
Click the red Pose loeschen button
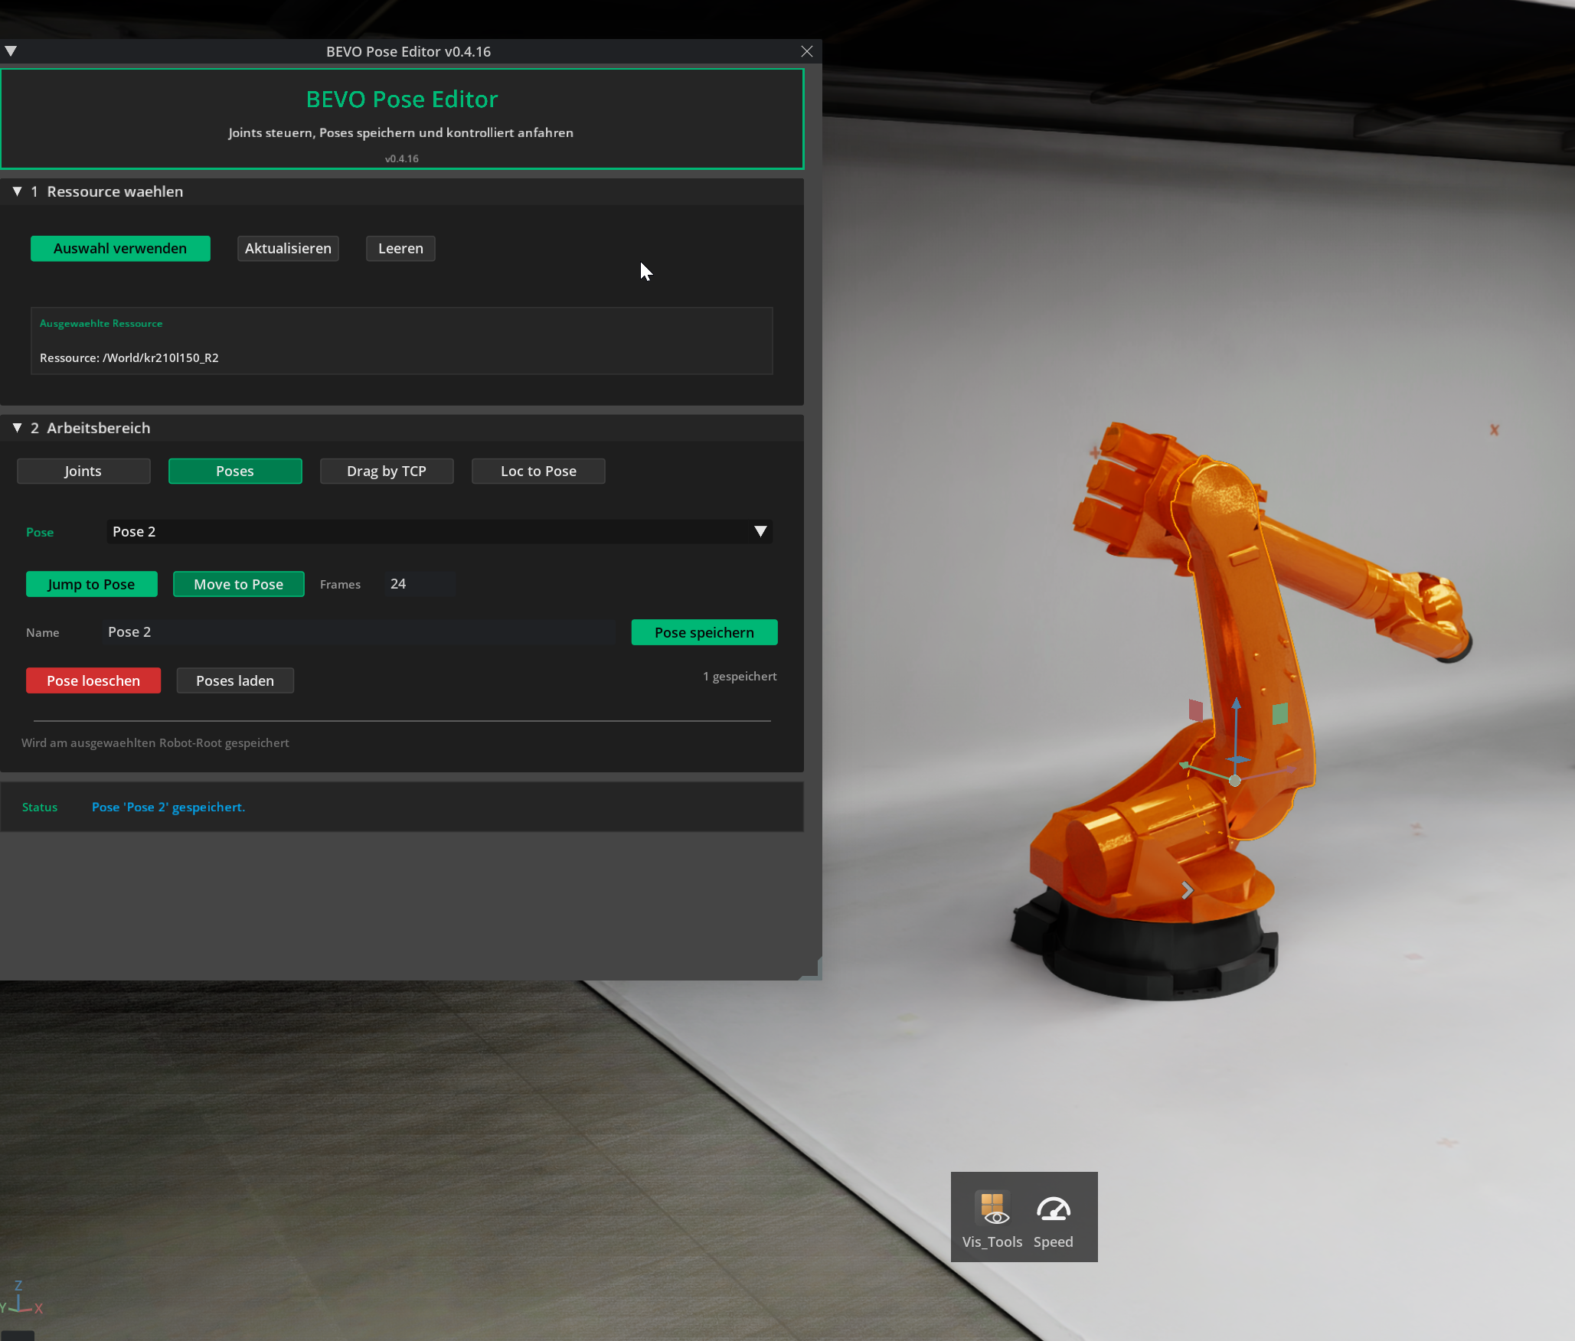point(93,680)
